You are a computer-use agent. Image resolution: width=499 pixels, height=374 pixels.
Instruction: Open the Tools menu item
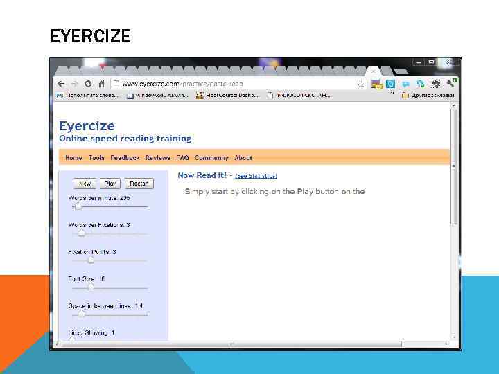tap(96, 158)
